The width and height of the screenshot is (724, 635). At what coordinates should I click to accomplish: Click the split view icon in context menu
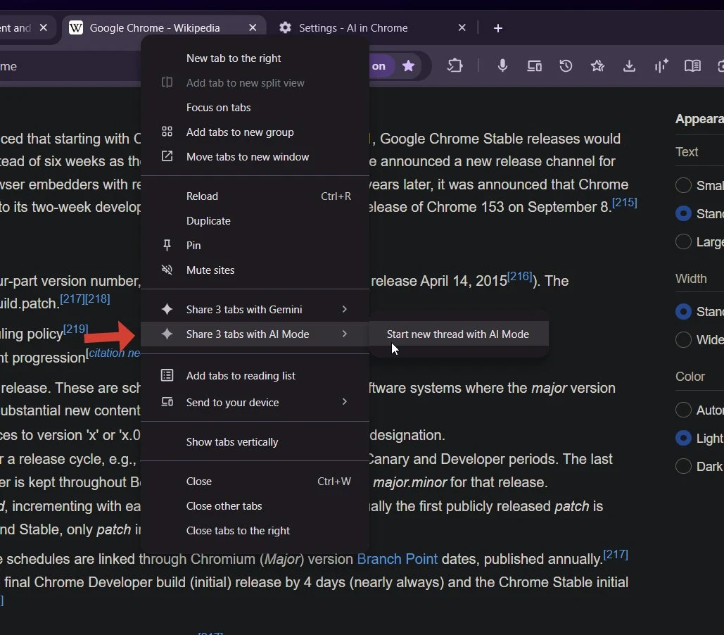click(167, 83)
